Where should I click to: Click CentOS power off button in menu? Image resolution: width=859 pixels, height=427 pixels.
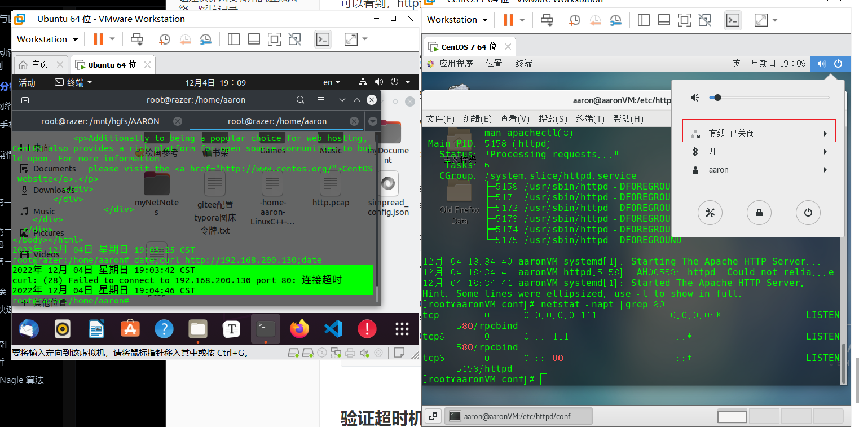pyautogui.click(x=808, y=213)
